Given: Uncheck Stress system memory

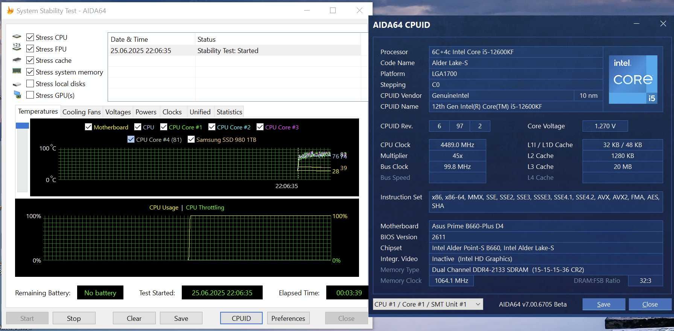Looking at the screenshot, I should (30, 72).
